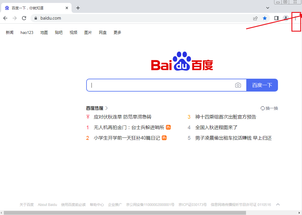Click the camera icon for image search

[238, 85]
